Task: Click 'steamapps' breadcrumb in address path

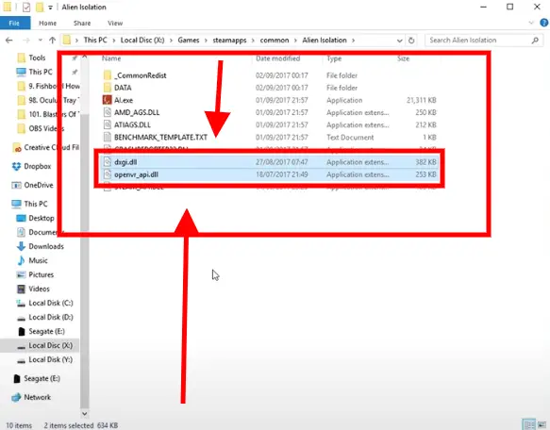Action: [229, 40]
